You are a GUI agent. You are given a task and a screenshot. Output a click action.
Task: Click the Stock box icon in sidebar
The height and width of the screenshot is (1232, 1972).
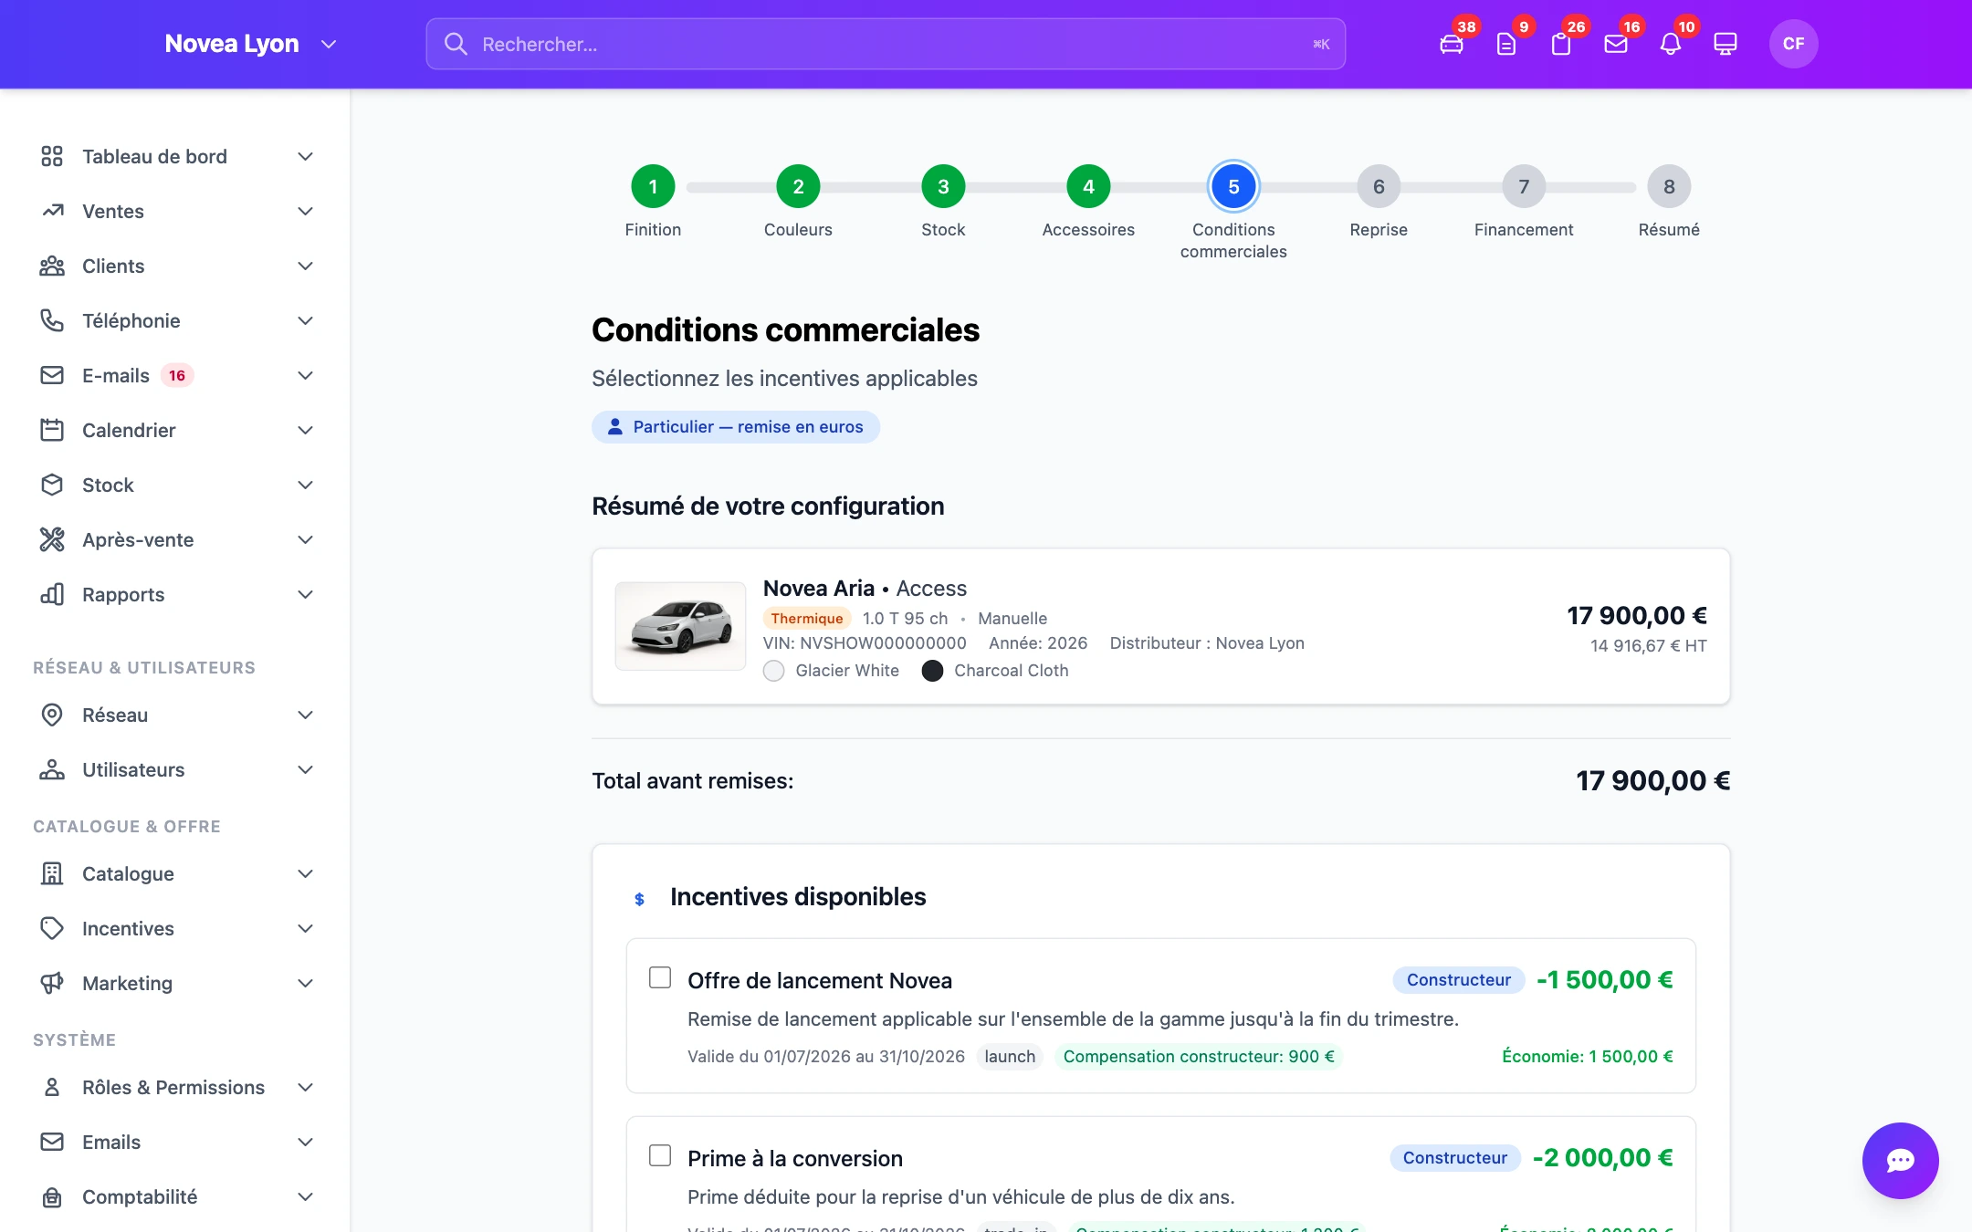52,485
